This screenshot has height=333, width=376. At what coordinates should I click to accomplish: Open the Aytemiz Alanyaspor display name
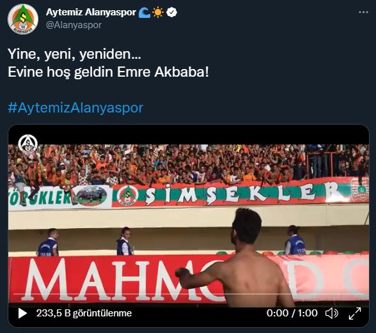pos(91,12)
